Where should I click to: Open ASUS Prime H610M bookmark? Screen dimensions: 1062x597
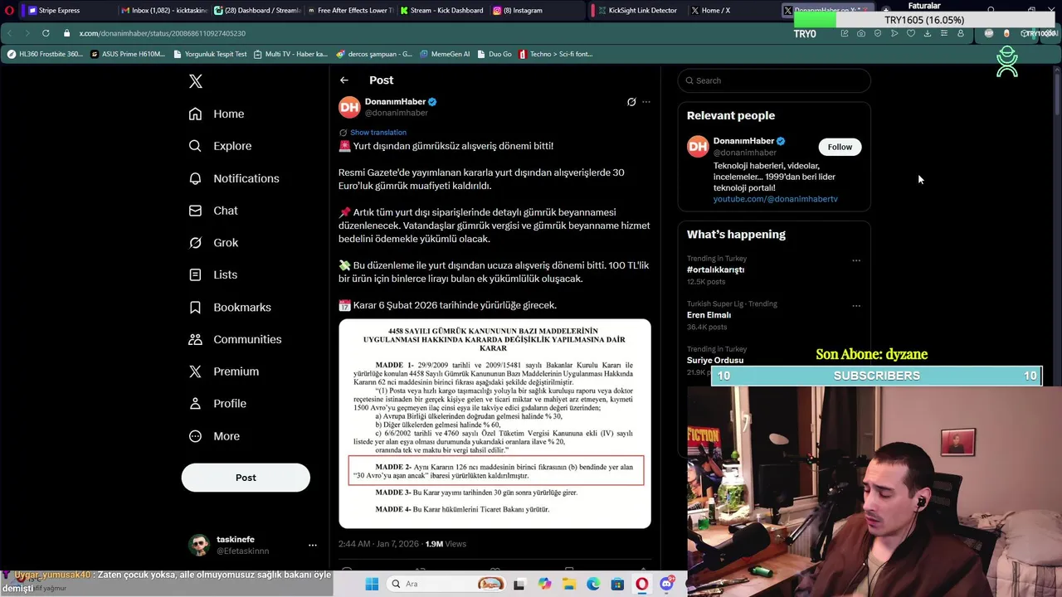pyautogui.click(x=128, y=54)
